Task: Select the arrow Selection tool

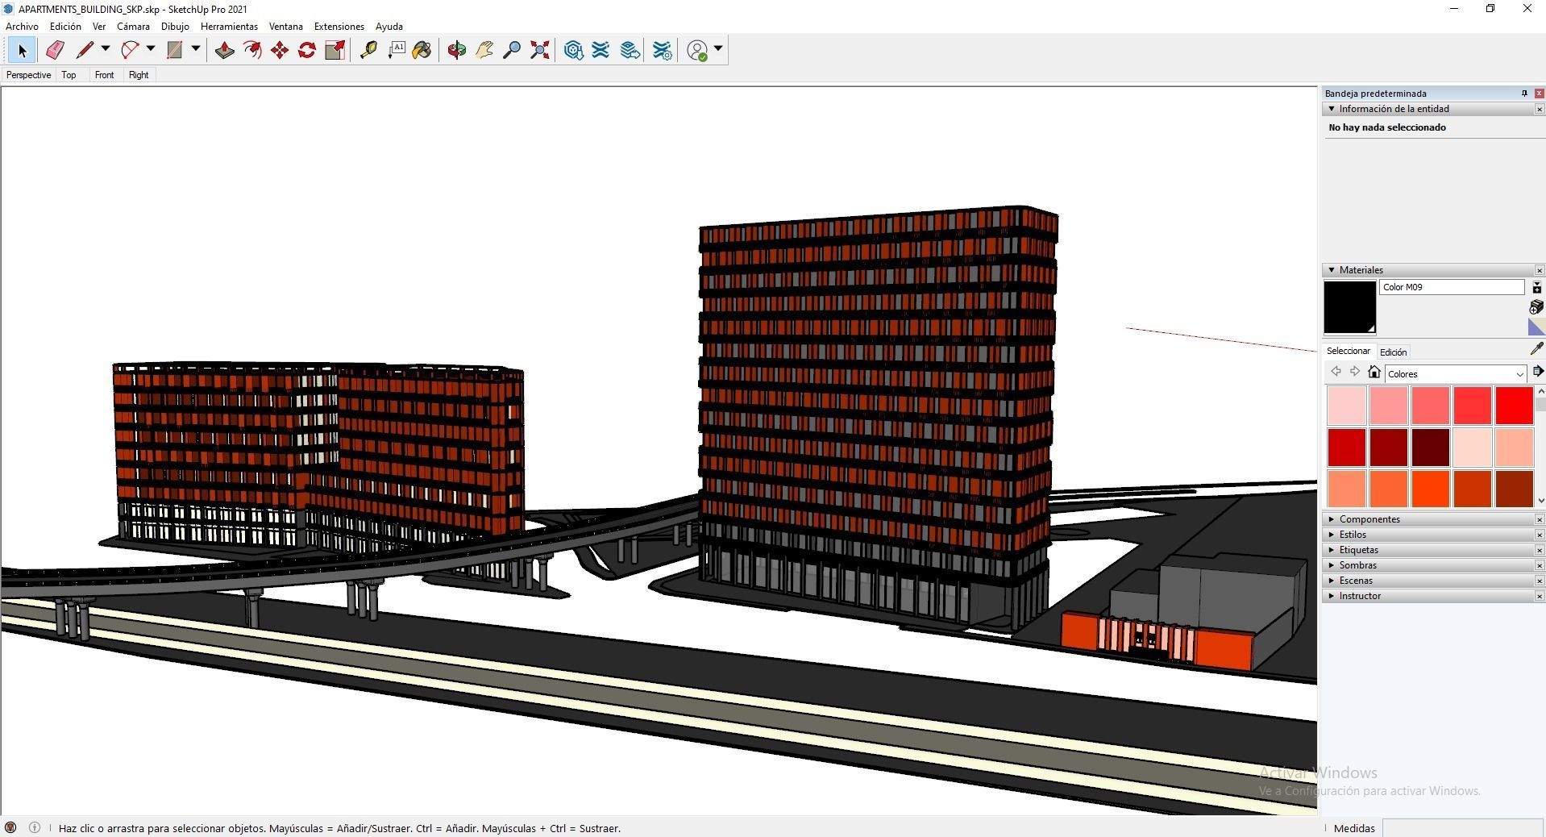Action: (22, 50)
